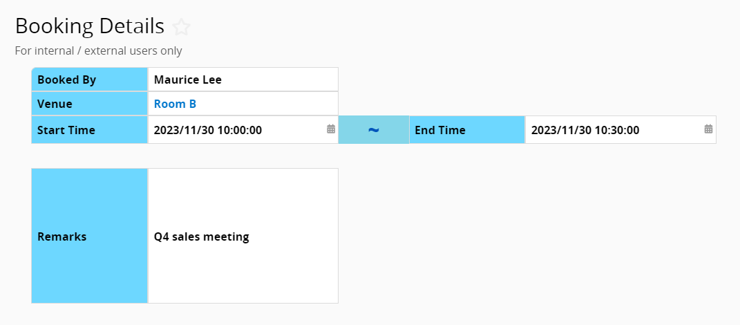
Task: Select the Booked By value Maurice Lee
Action: coord(188,80)
